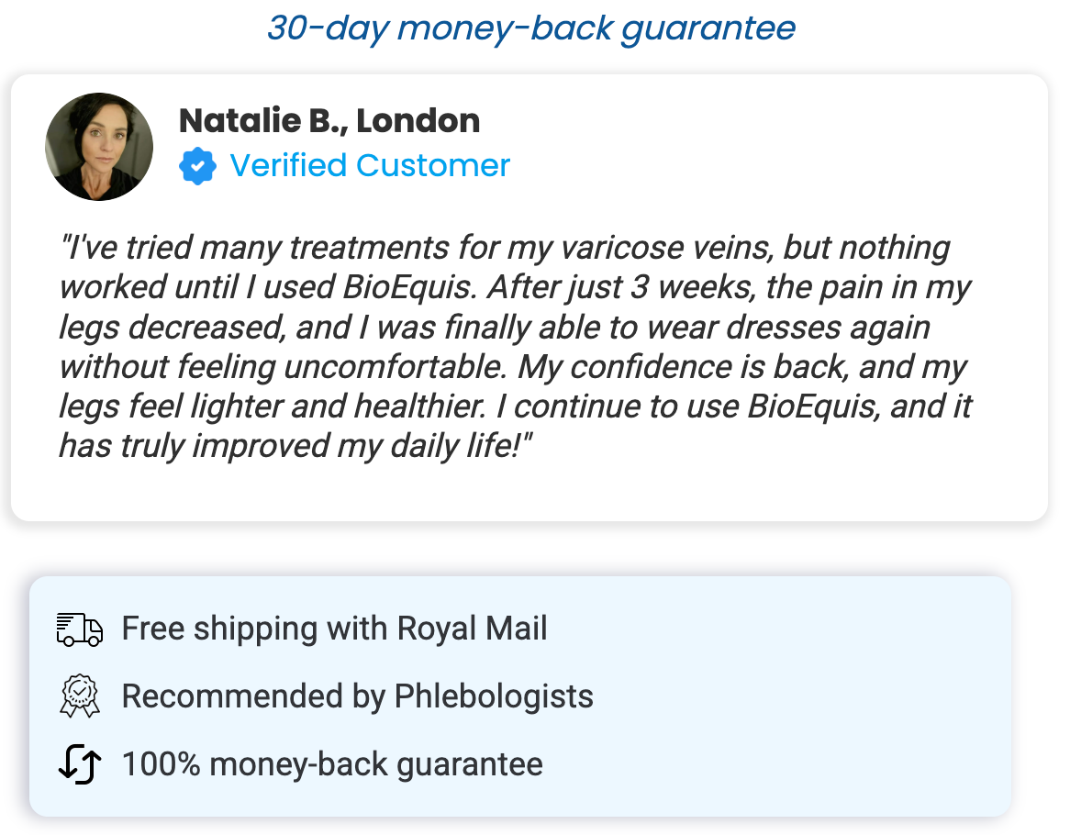Click the words "Royal Mail"

tap(472, 629)
